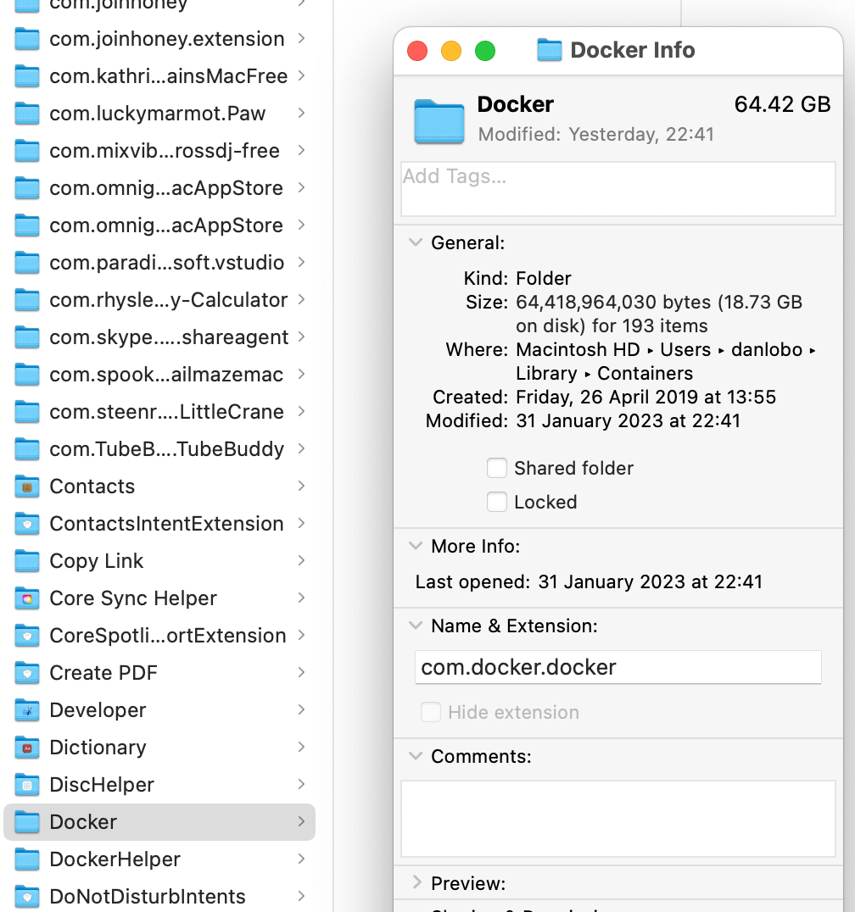Click the com.luckymarmot.Paw folder icon

[27, 114]
